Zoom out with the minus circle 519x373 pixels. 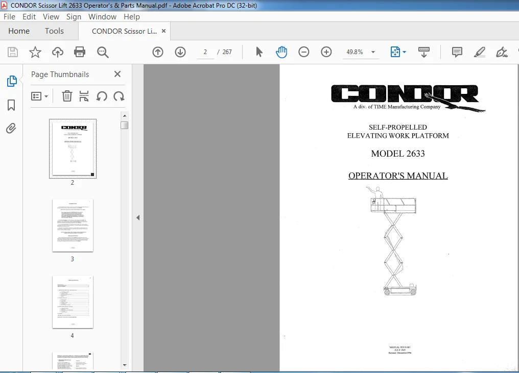coord(303,52)
